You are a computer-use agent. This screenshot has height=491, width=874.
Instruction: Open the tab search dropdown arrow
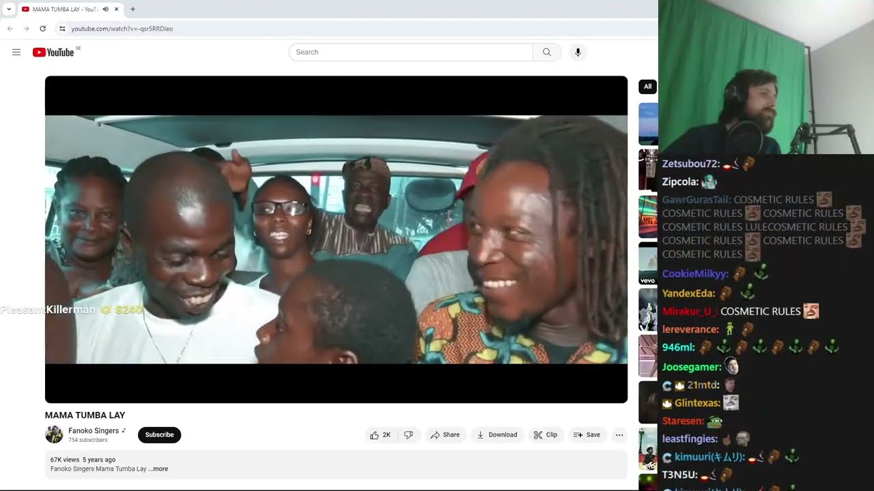8,9
